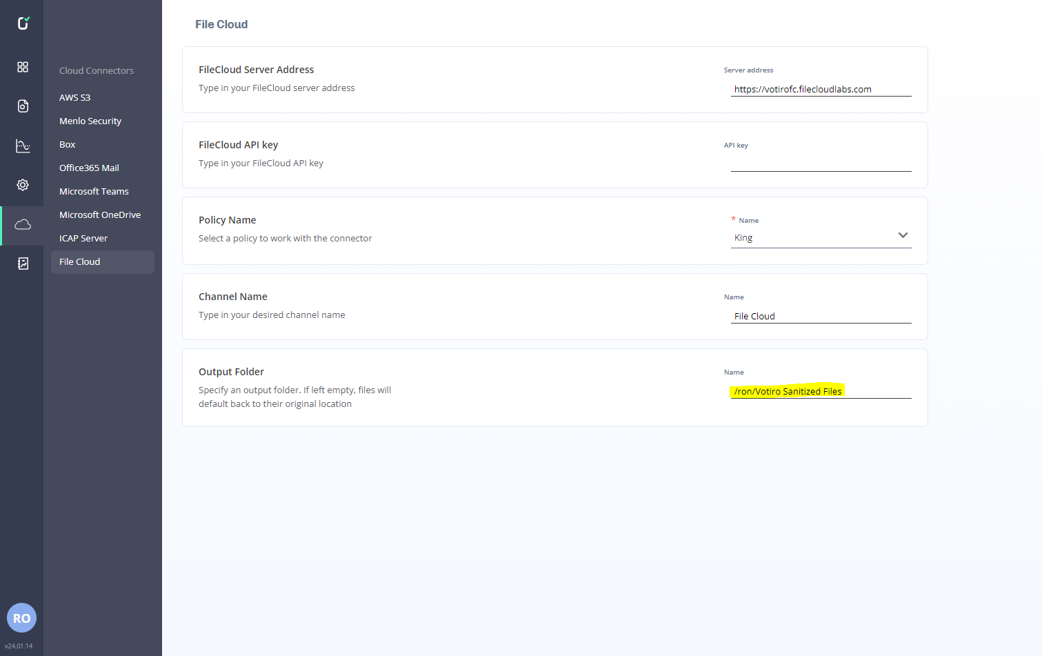Click 'Type in your FileCloud API key' text
The height and width of the screenshot is (656, 1042).
point(261,163)
